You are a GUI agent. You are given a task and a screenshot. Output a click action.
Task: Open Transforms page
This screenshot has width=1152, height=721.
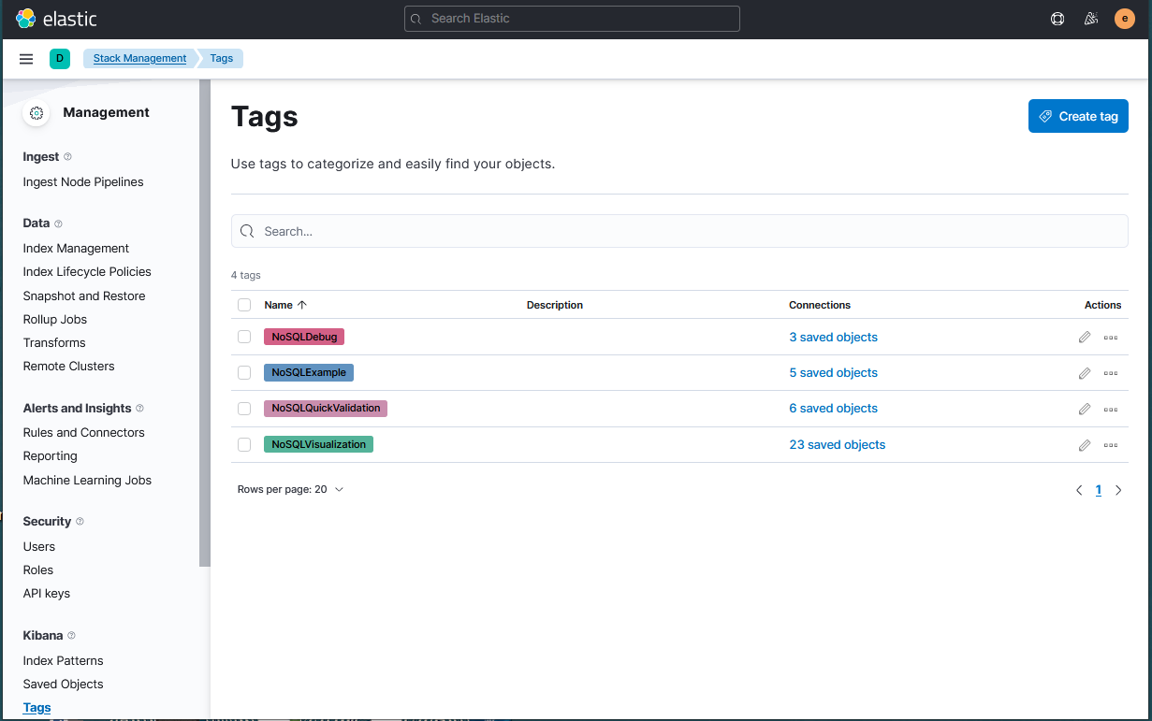click(x=54, y=343)
